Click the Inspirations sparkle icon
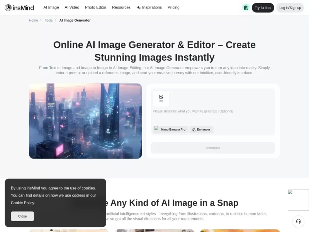Screen dimensions: 309x232 point(139,7)
